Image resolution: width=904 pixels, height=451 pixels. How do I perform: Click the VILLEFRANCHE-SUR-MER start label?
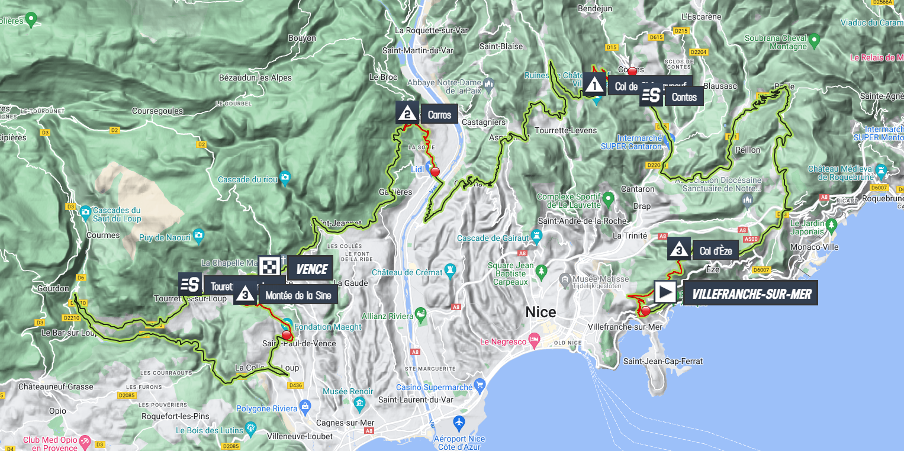click(x=751, y=293)
